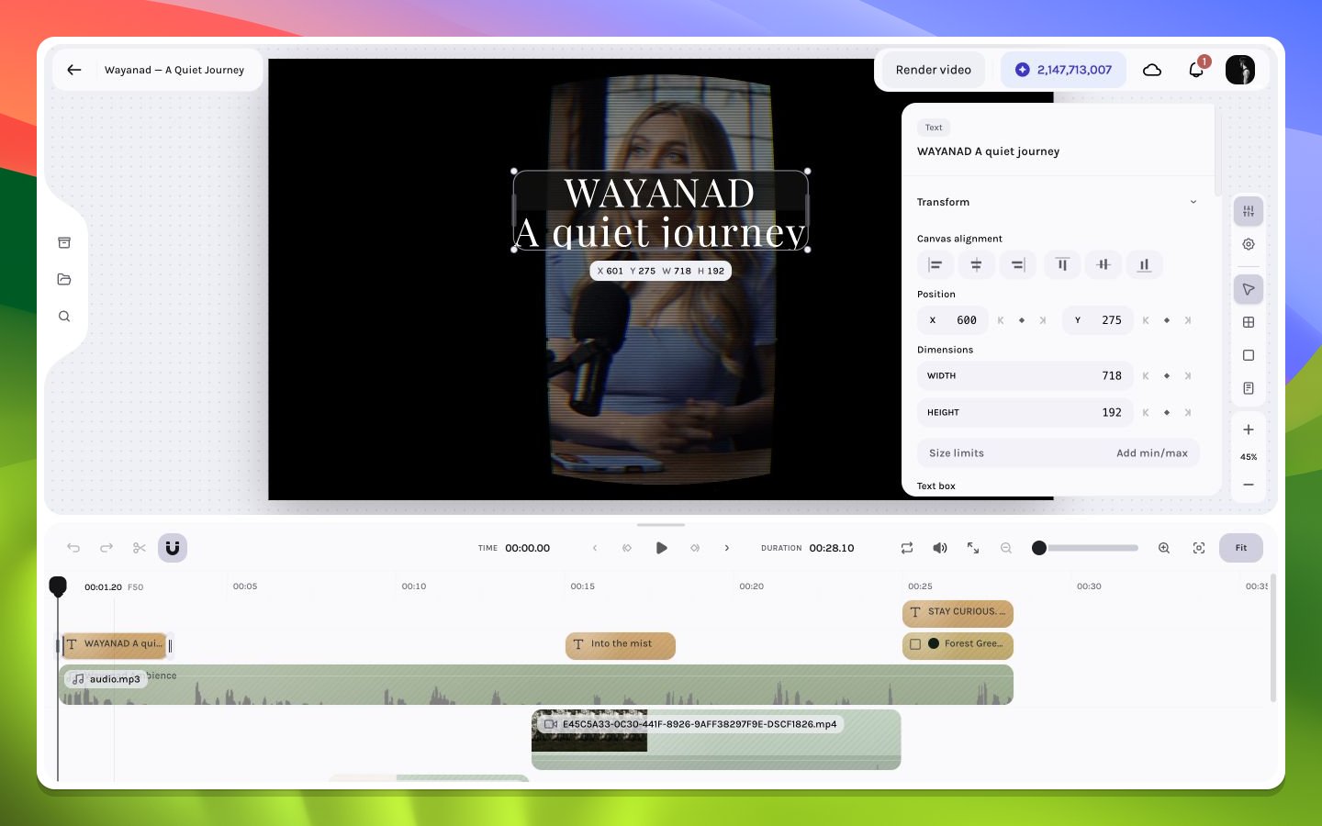Select the DSCF1826.mp4 video clip
The width and height of the screenshot is (1322, 826).
point(716,739)
